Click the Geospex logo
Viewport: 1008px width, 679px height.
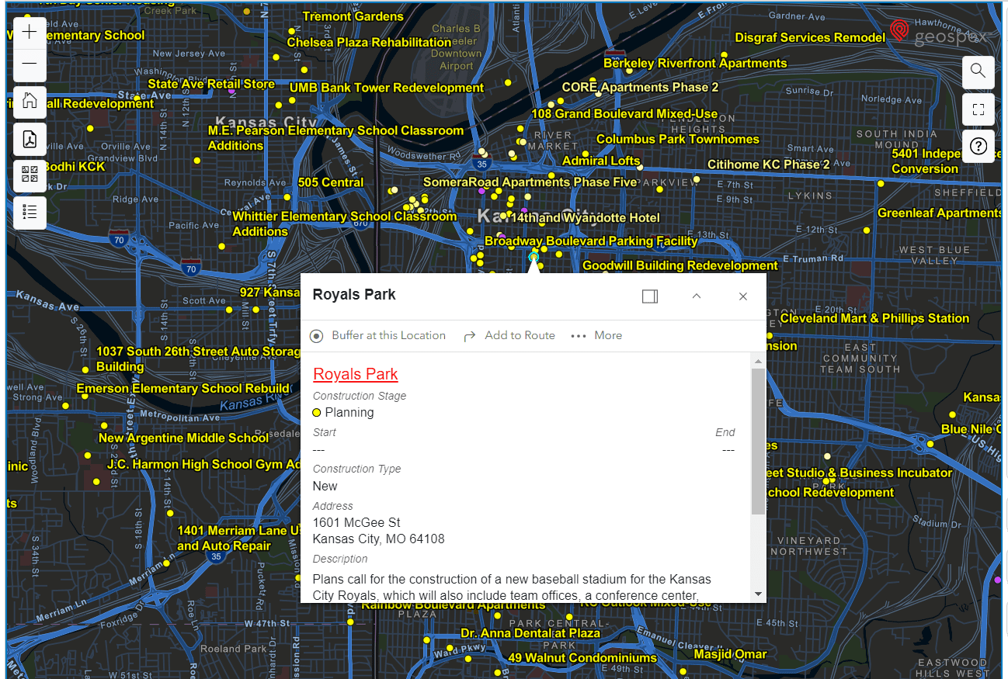click(938, 33)
